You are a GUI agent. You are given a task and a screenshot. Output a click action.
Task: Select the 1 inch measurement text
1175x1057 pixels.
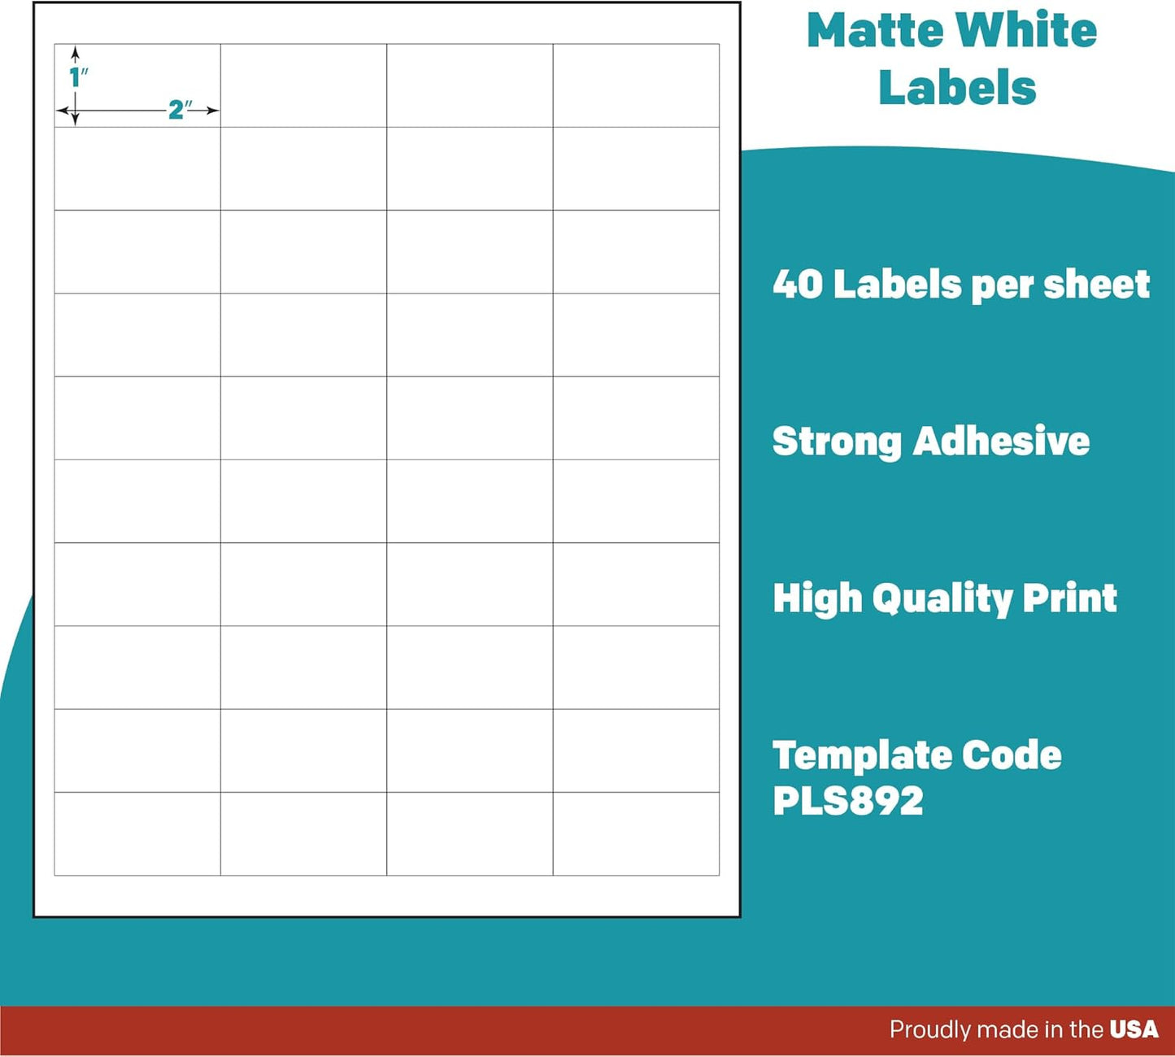point(77,75)
